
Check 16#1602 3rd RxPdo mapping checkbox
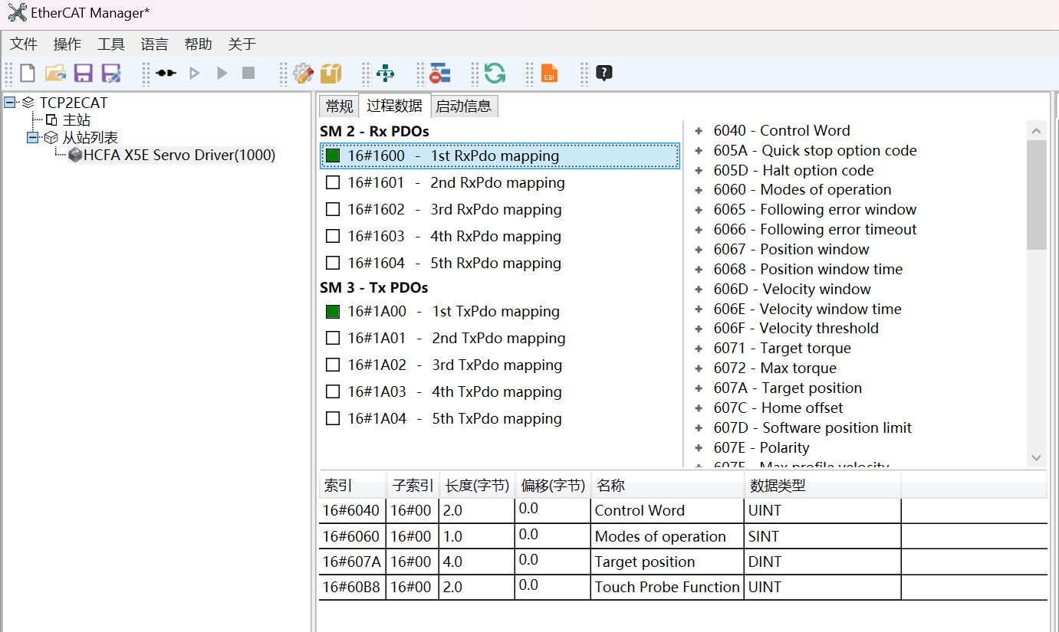pos(332,209)
